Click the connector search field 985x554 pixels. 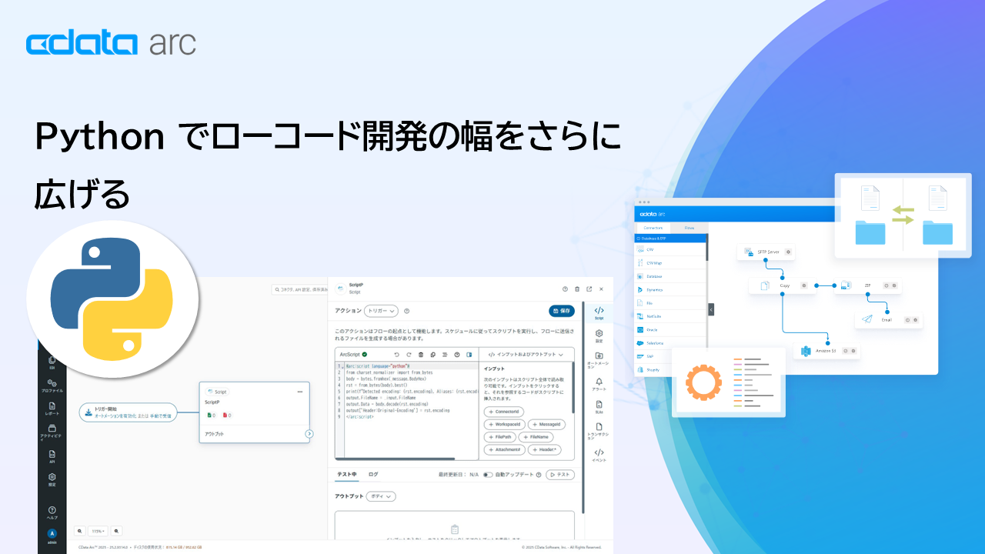click(300, 289)
